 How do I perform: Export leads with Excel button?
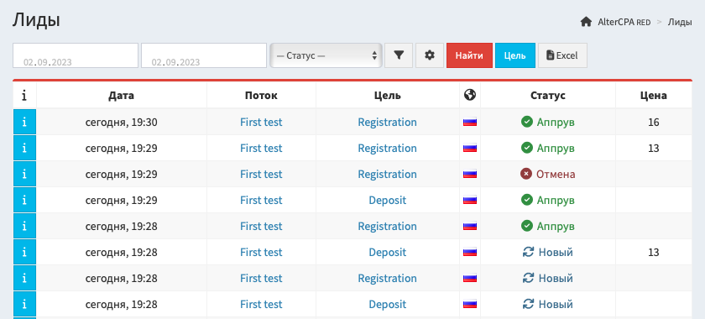tap(562, 55)
